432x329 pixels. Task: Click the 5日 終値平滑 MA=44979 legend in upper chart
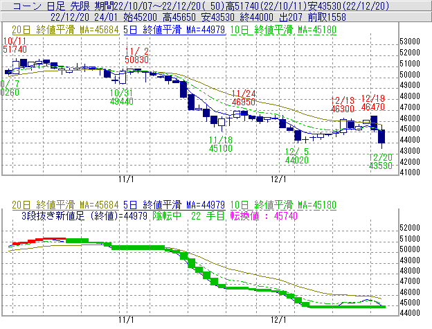tap(174, 30)
